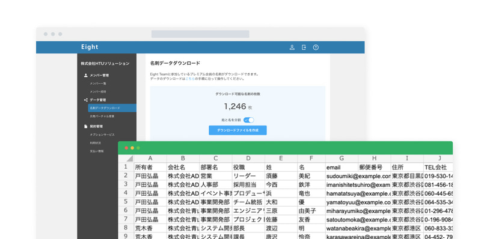Click the cell containing チーム統括
The image size is (481, 239).
pyautogui.click(x=248, y=202)
